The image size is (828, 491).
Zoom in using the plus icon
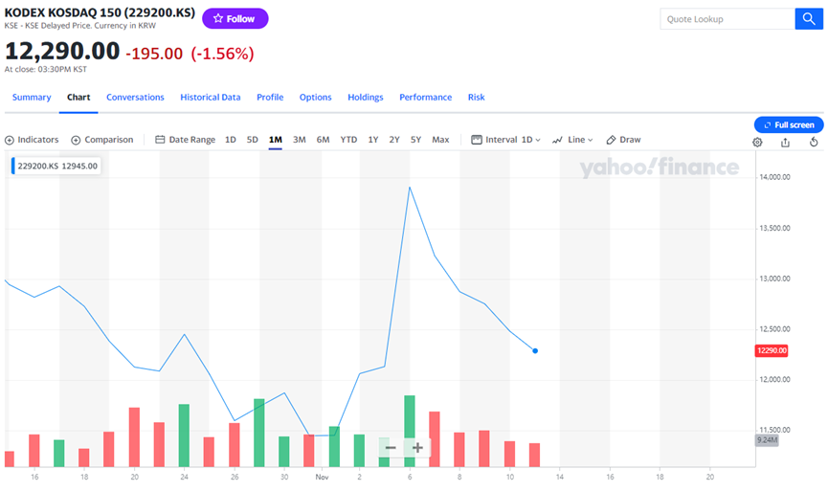417,448
